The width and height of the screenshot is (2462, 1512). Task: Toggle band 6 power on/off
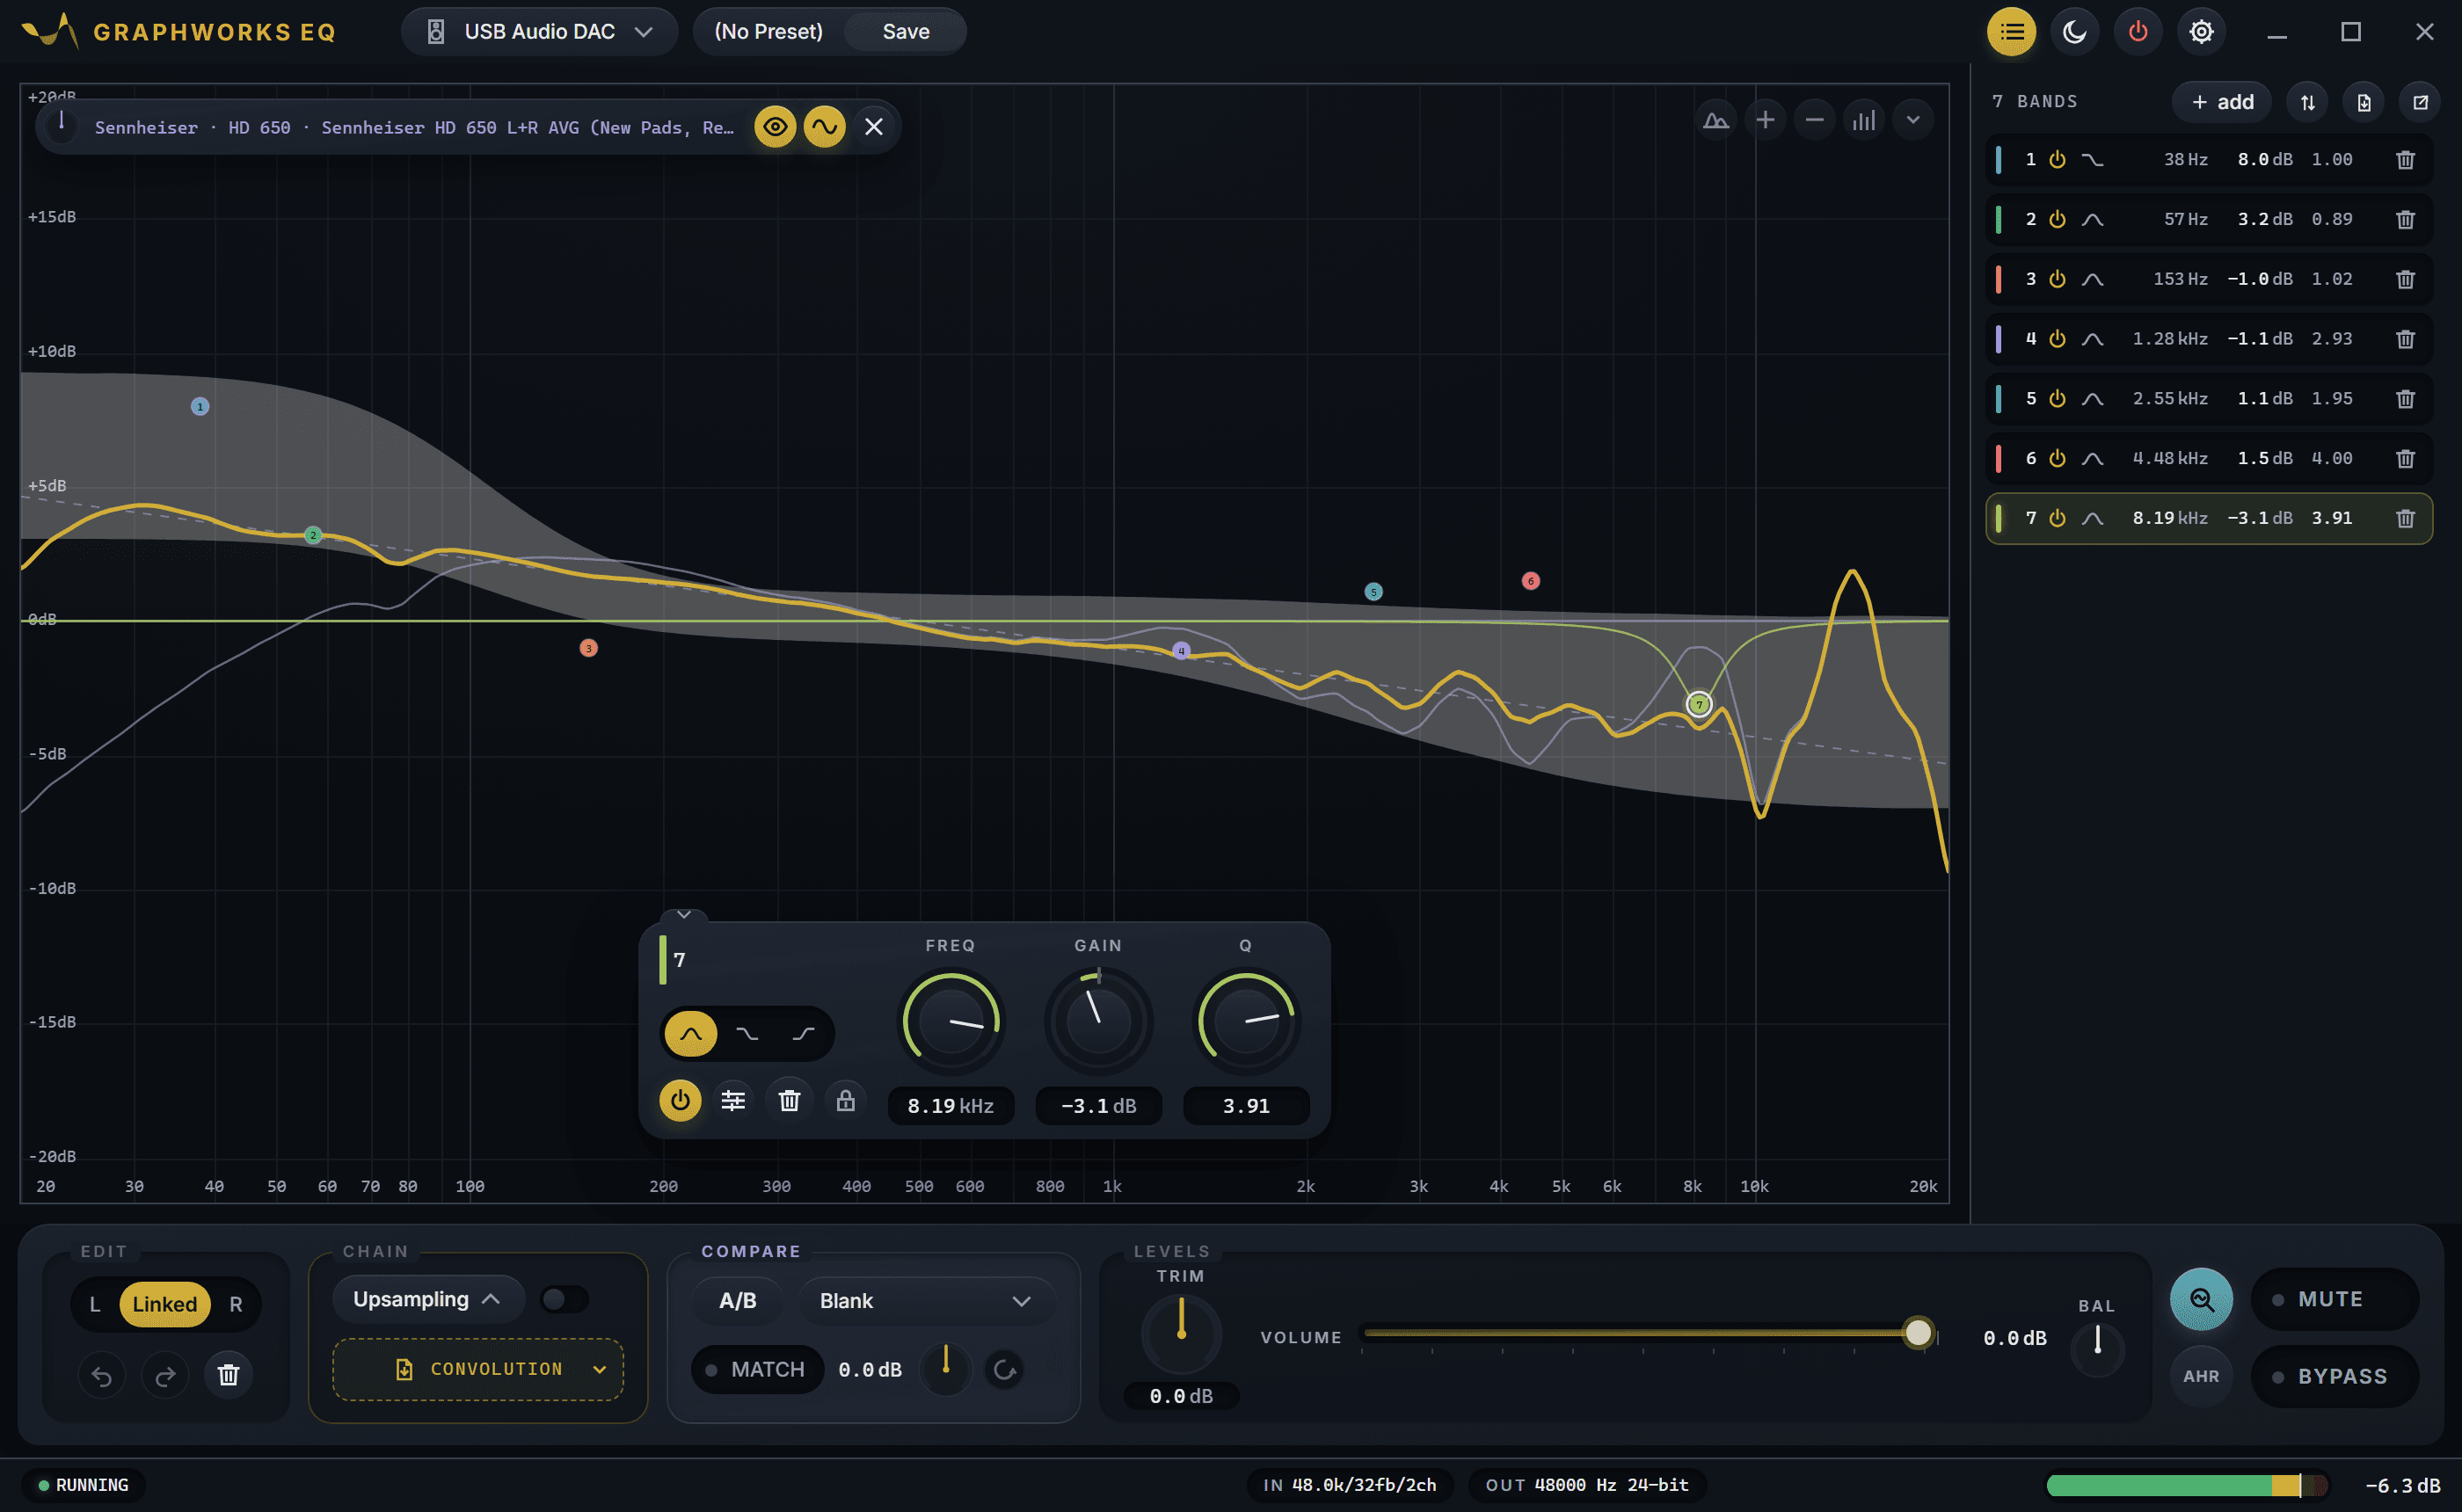point(2057,458)
